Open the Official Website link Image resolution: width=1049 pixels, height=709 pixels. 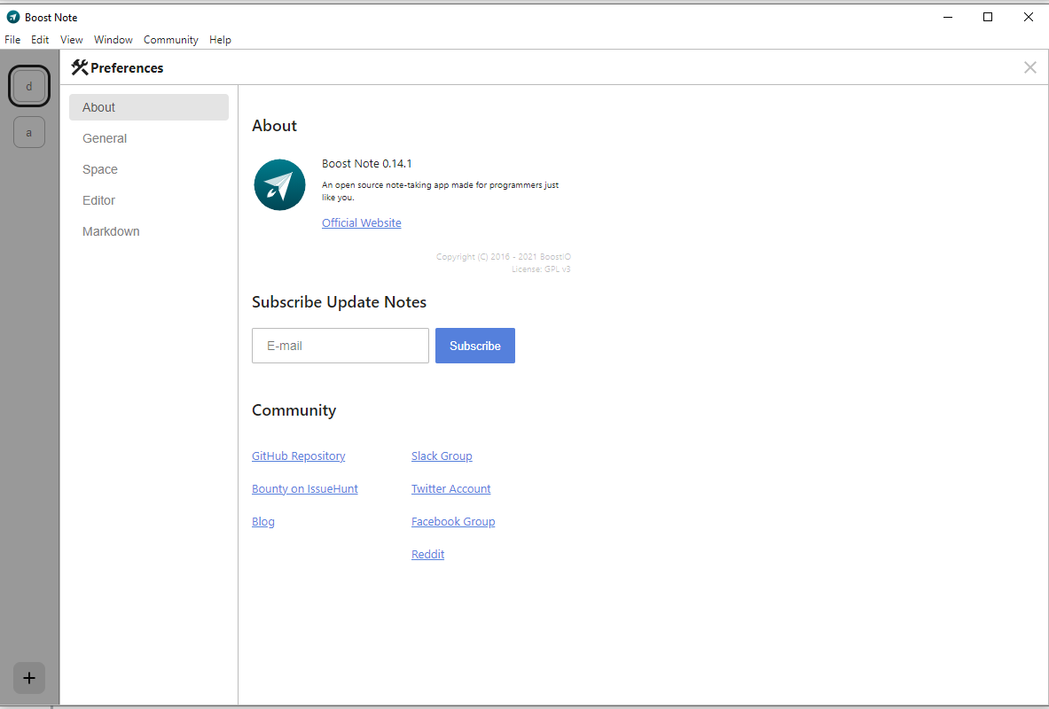(x=361, y=222)
